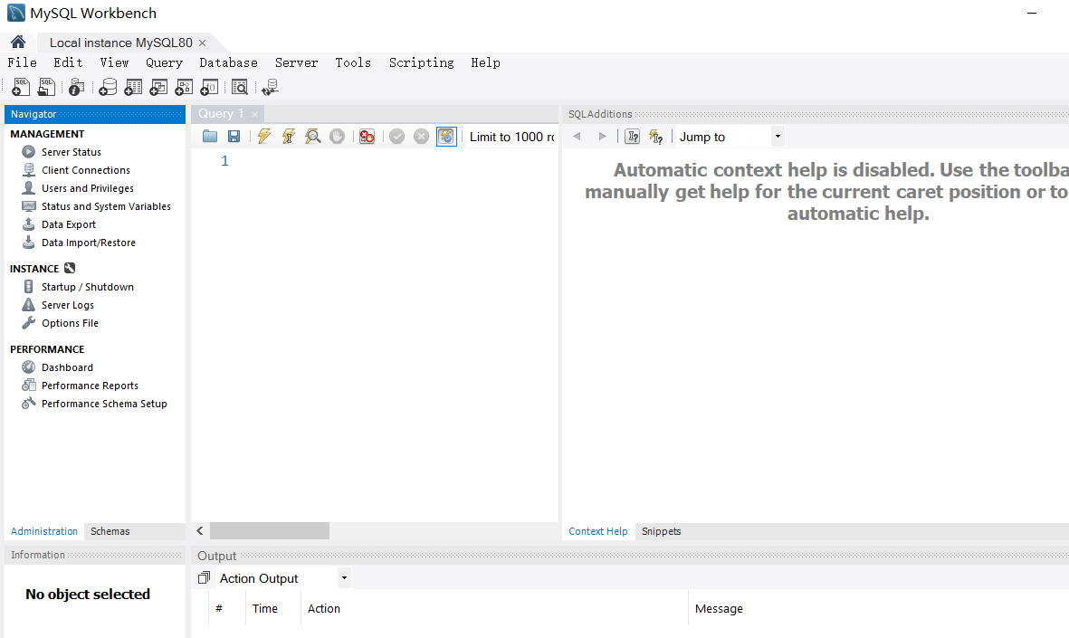Open Data Export
Screen dimensions: 1069x638
point(68,224)
